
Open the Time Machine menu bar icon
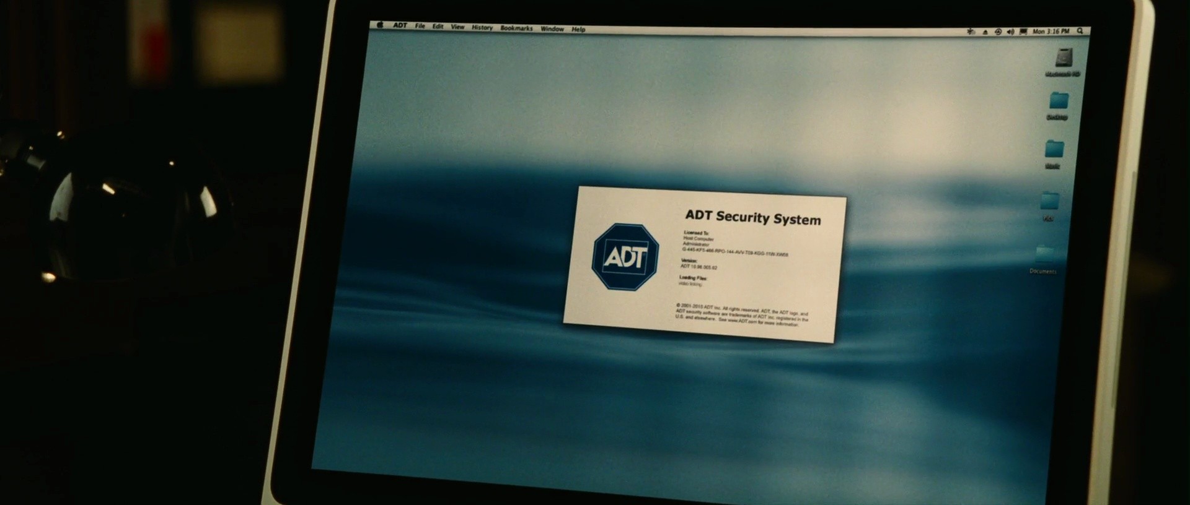998,32
